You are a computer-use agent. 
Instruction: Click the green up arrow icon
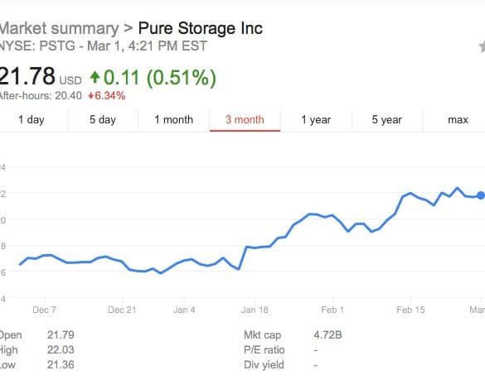(x=95, y=77)
